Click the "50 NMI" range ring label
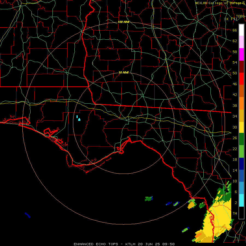 [124, 72]
